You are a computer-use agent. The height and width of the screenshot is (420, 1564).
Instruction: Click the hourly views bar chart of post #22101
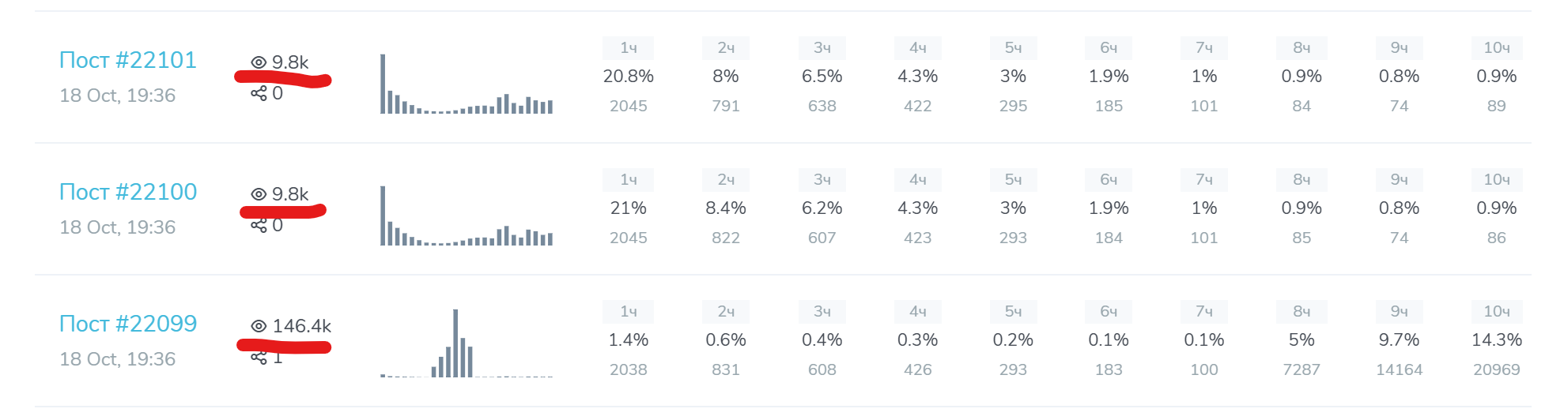click(x=467, y=84)
